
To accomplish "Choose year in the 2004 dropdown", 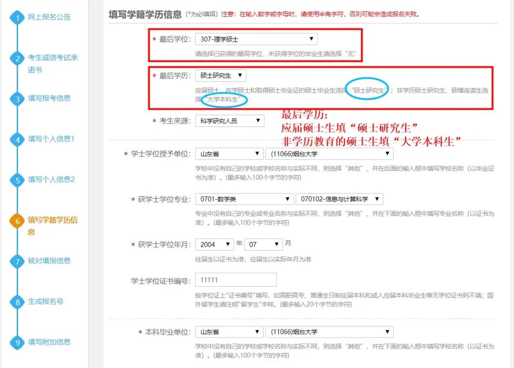I will pos(214,244).
